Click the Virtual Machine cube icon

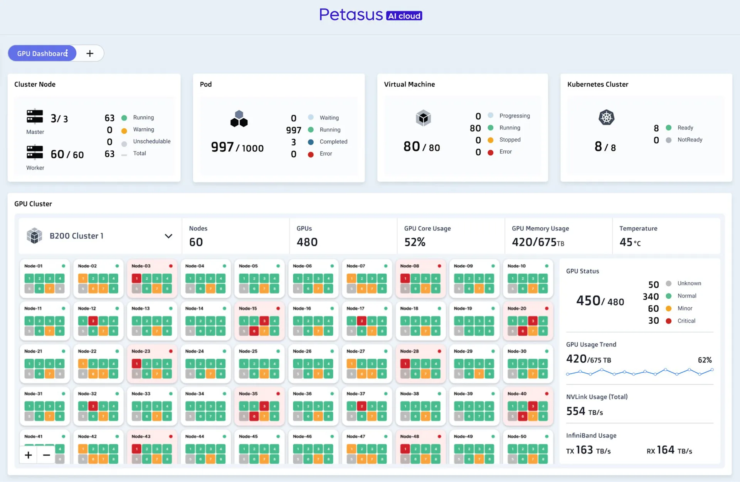(423, 118)
